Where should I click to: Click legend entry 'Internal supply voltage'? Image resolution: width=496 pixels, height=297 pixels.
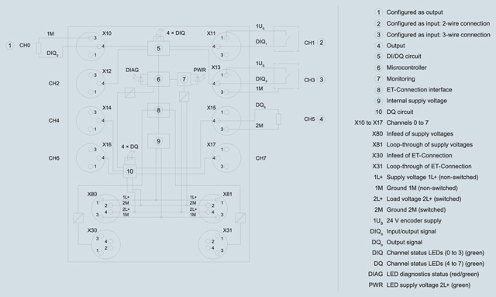click(x=417, y=101)
